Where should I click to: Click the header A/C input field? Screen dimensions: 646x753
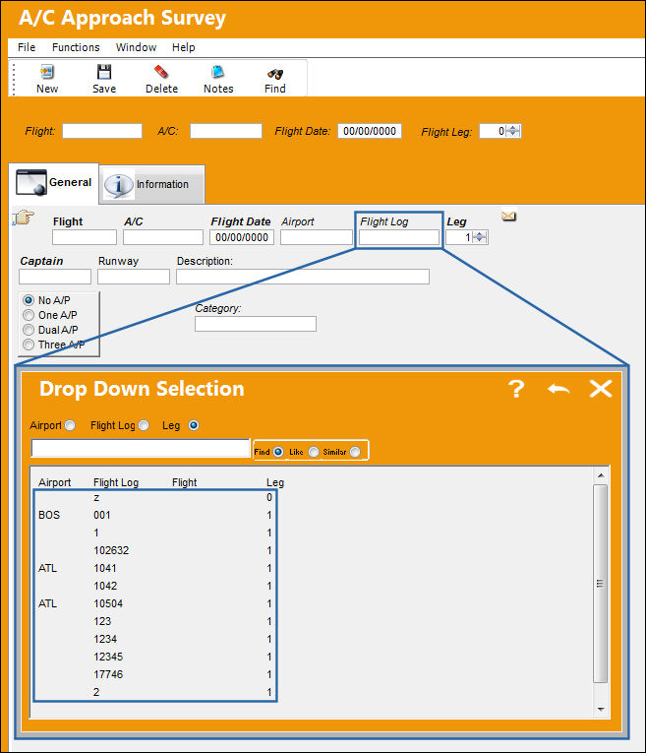tap(226, 131)
